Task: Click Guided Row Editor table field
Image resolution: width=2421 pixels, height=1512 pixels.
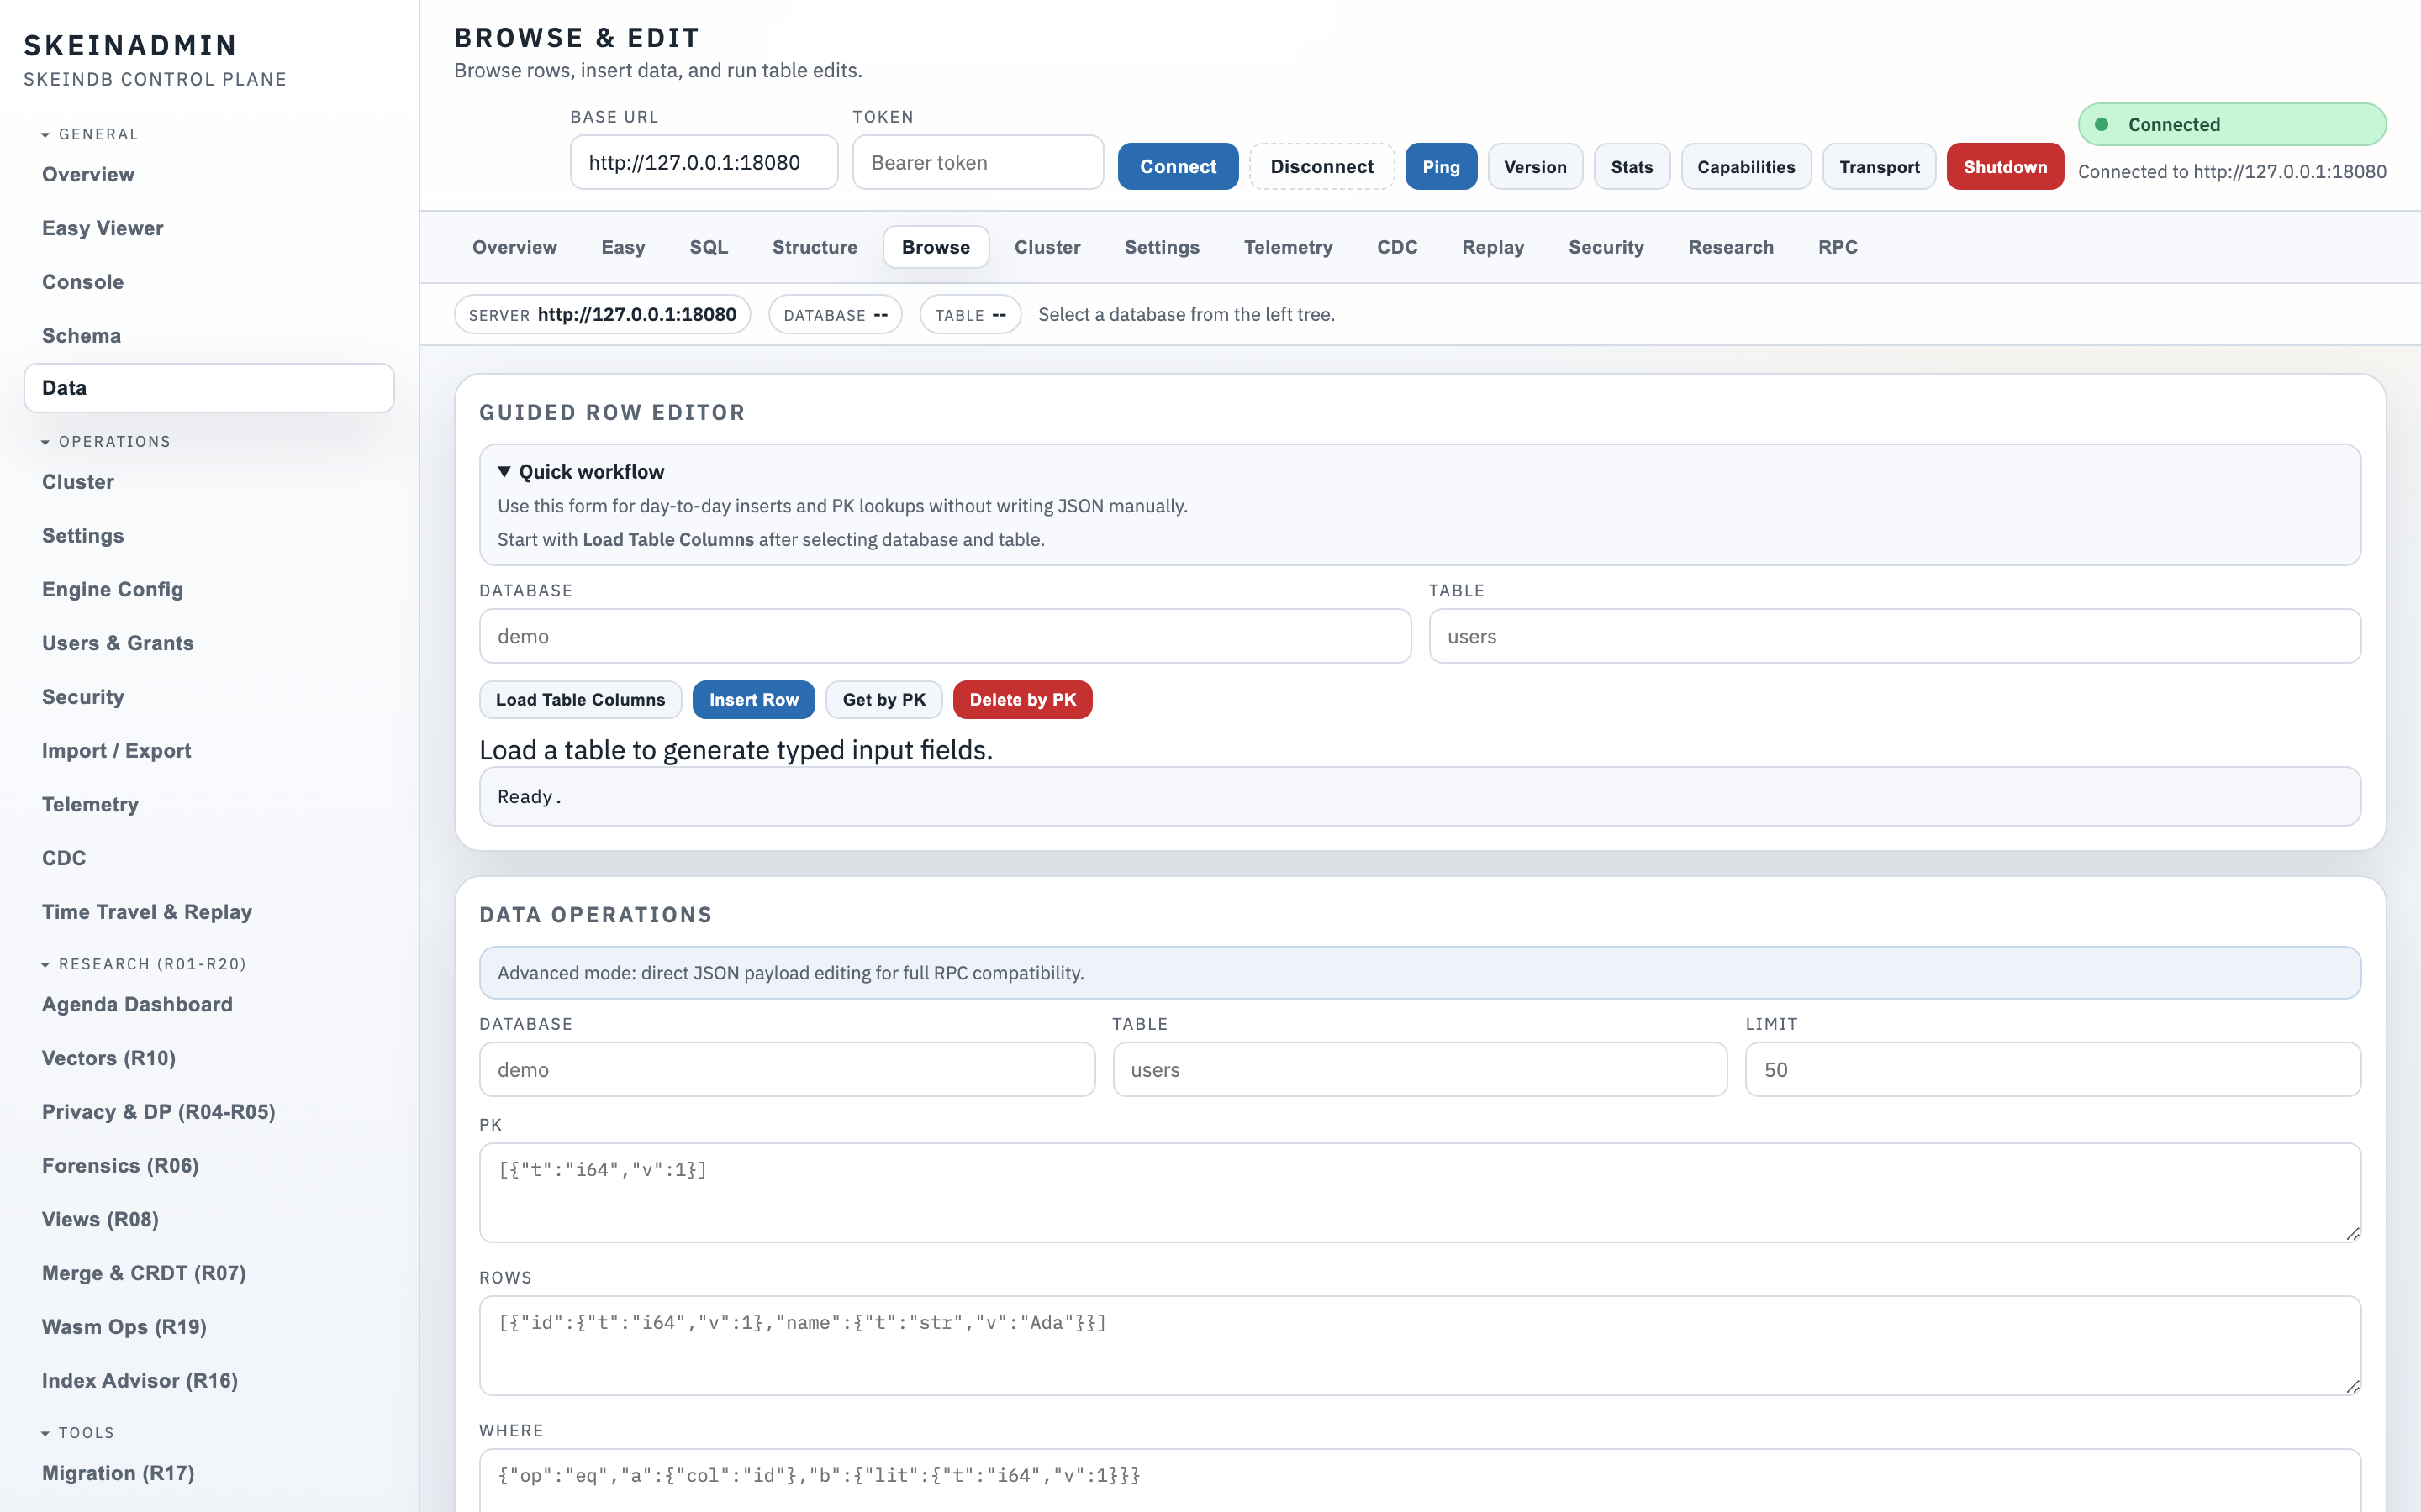Action: 1895,636
